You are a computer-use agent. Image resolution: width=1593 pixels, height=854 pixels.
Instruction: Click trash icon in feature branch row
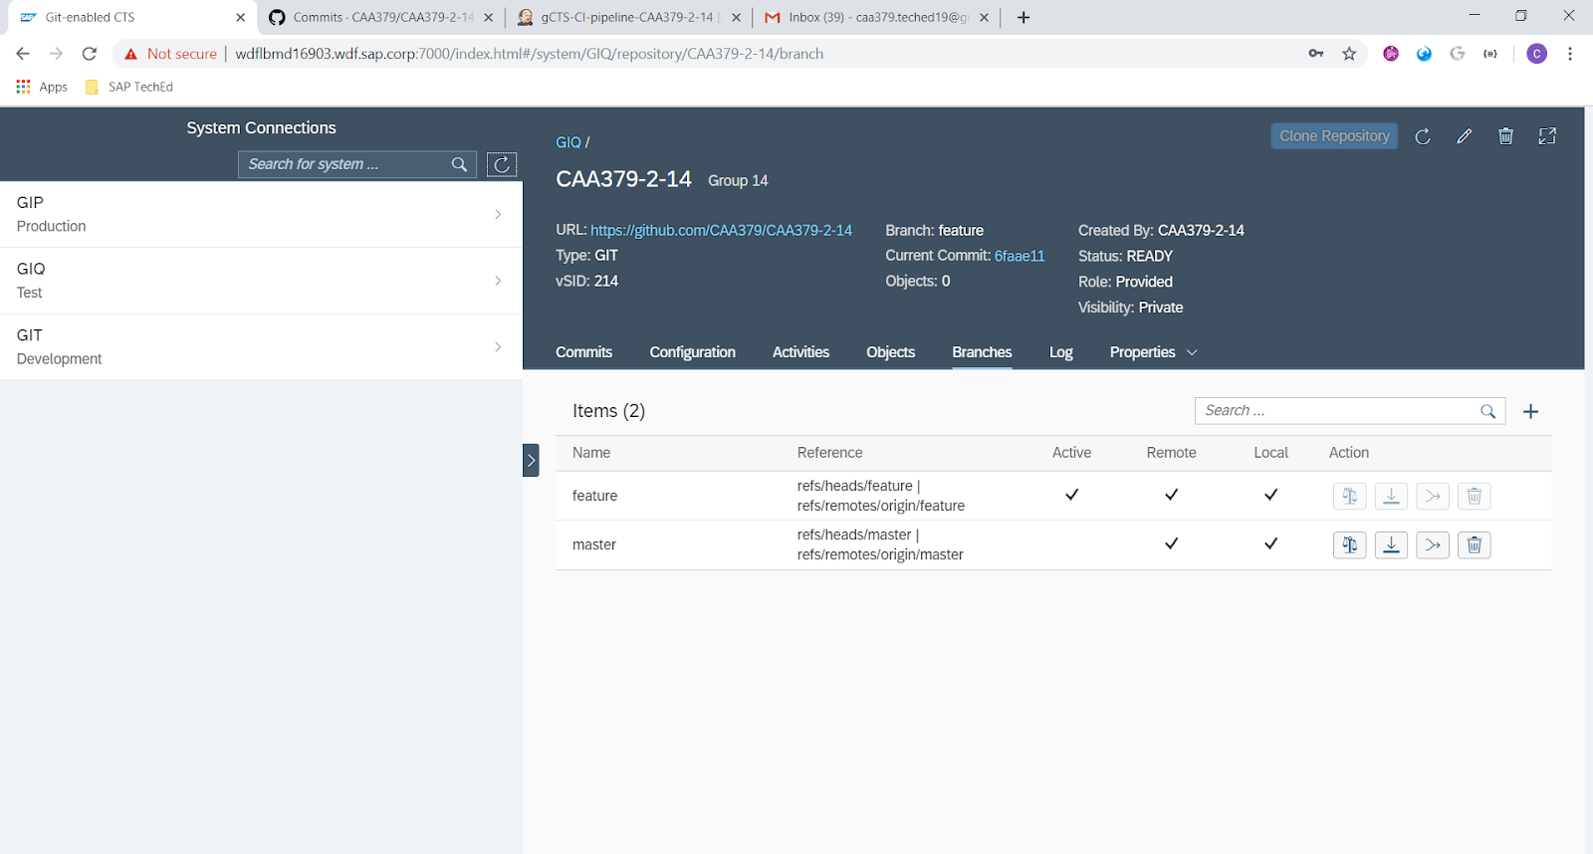[x=1475, y=496]
